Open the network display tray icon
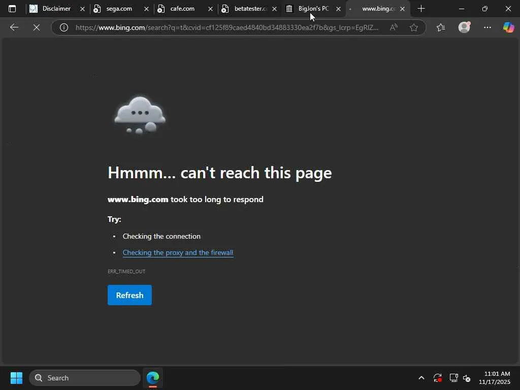This screenshot has height=390, width=520. (453, 378)
